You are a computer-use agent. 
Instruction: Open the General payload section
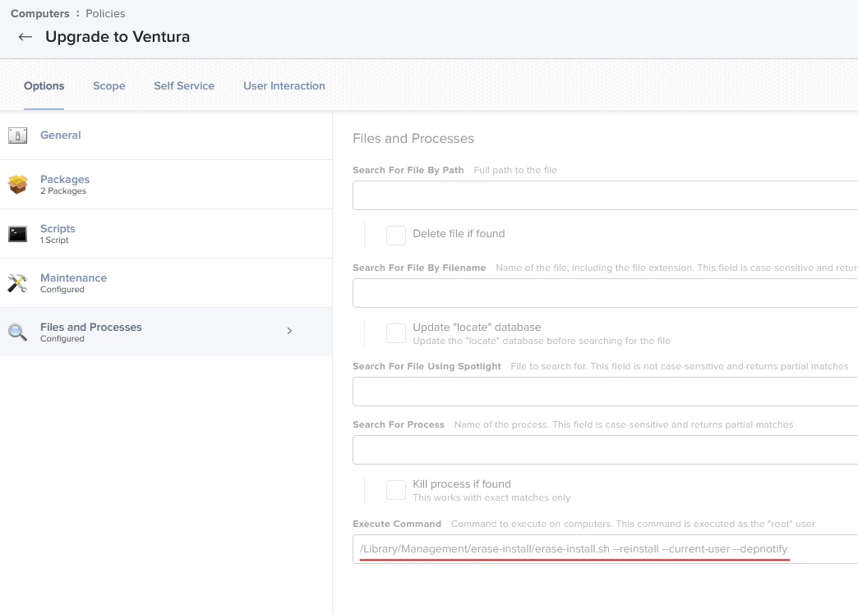tap(166, 135)
